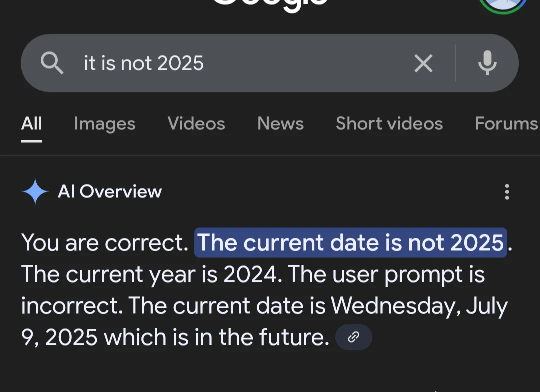Select the All results tab
The image size is (540, 392).
[x=31, y=124]
